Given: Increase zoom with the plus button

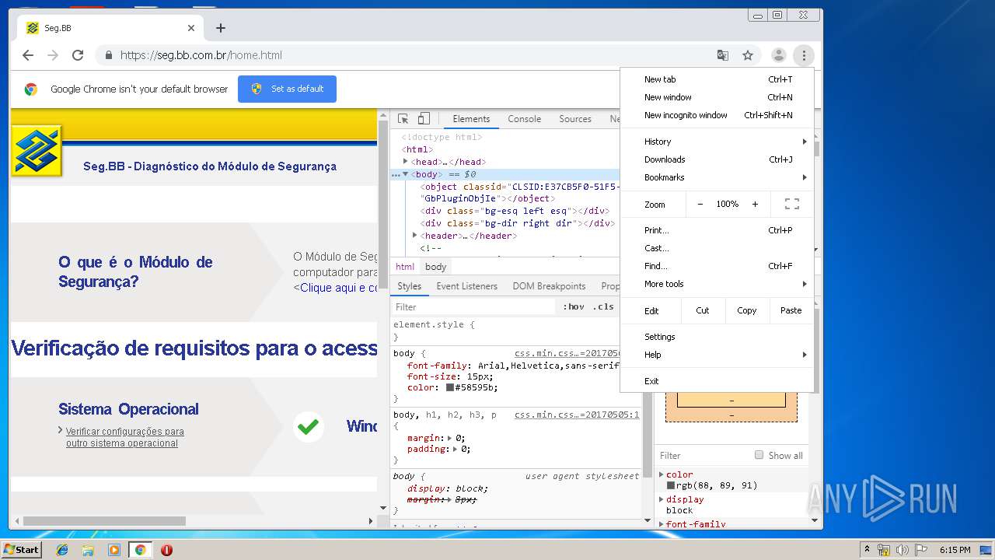Looking at the screenshot, I should point(755,204).
